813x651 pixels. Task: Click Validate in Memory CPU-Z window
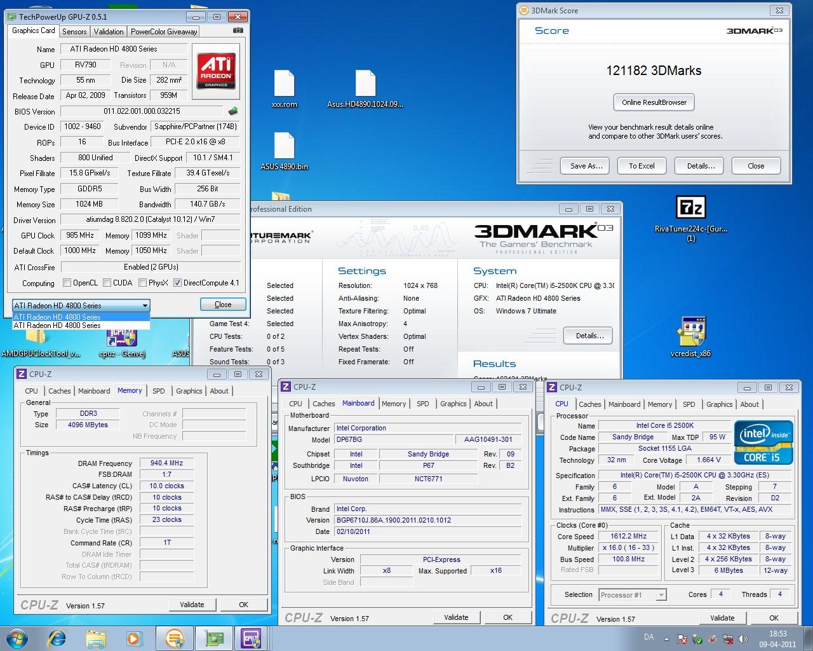[x=192, y=605]
